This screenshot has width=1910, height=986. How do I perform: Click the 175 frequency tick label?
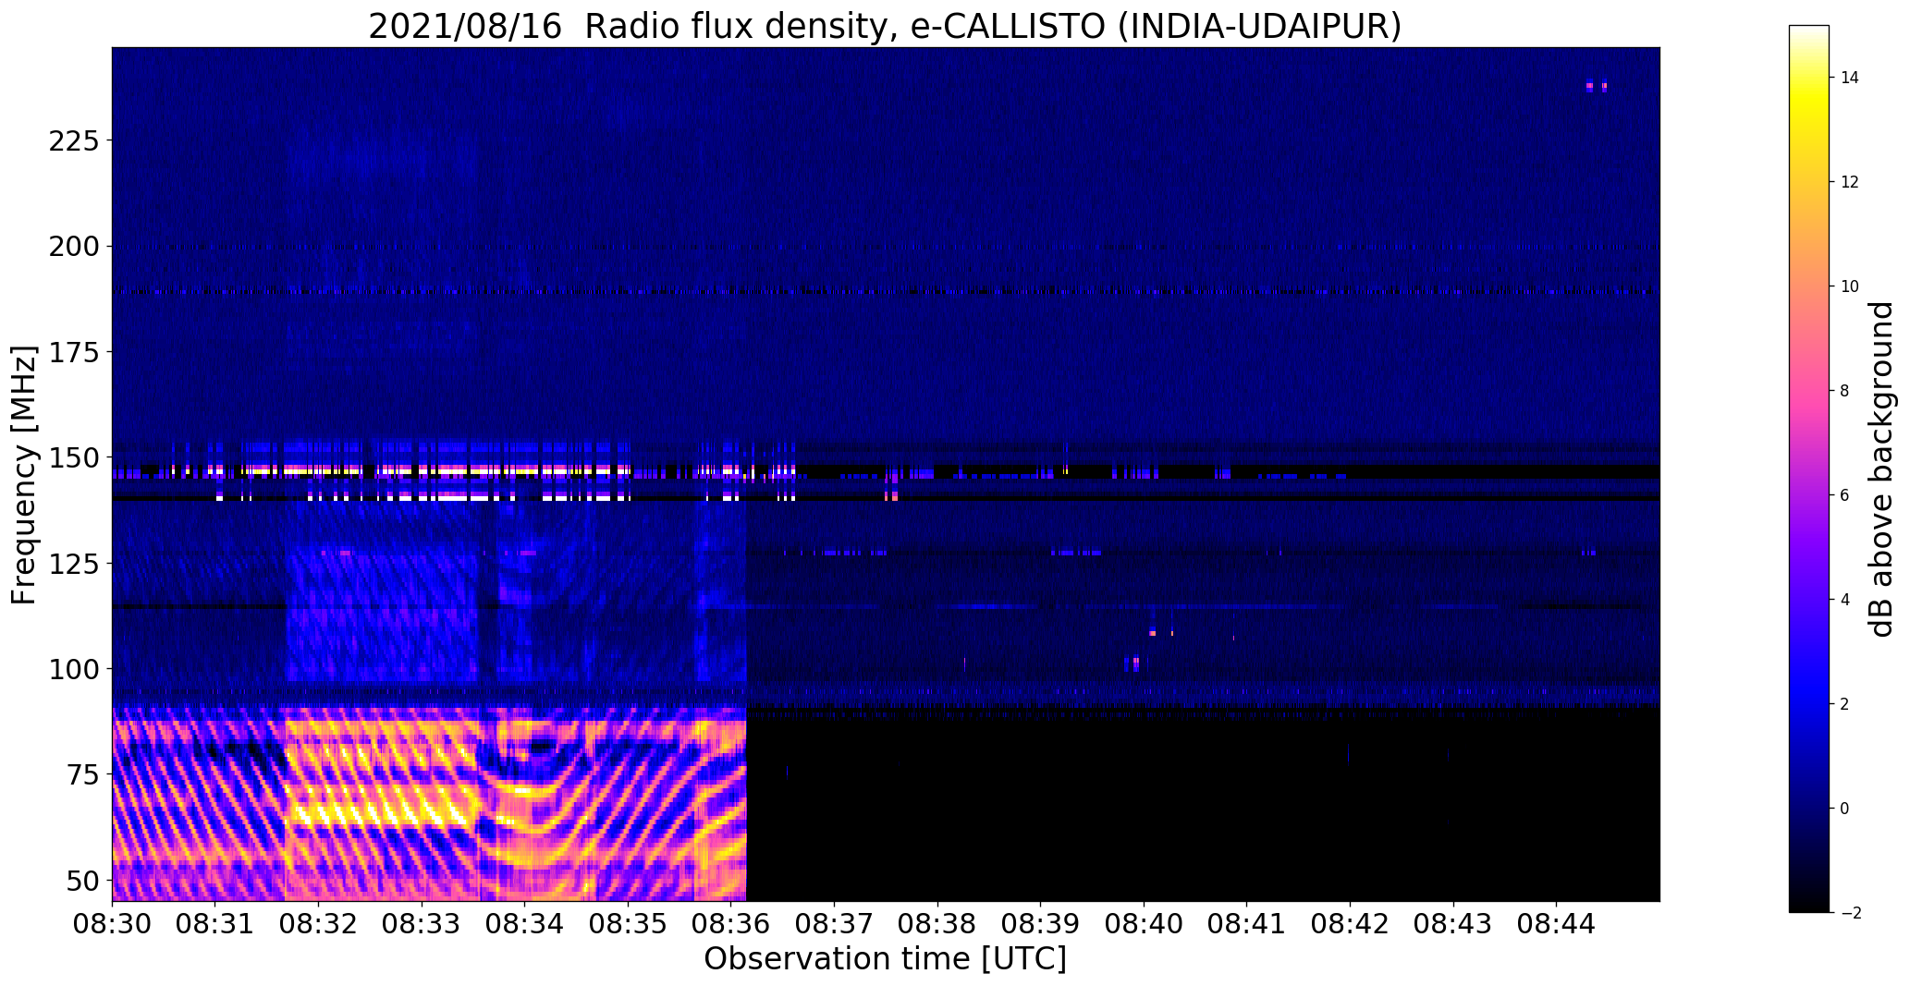(x=74, y=352)
